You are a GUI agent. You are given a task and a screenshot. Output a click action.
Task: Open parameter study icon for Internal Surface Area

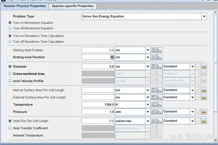(x=154, y=90)
